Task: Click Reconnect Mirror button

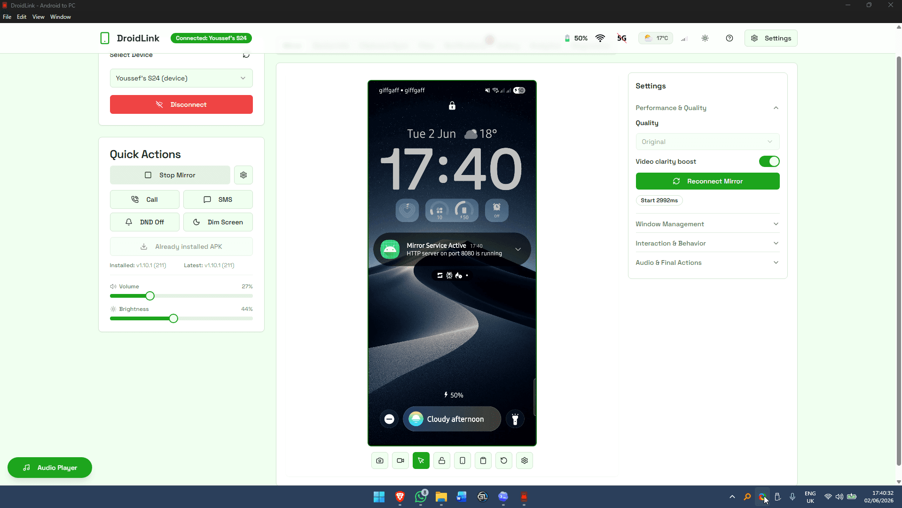Action: click(707, 181)
